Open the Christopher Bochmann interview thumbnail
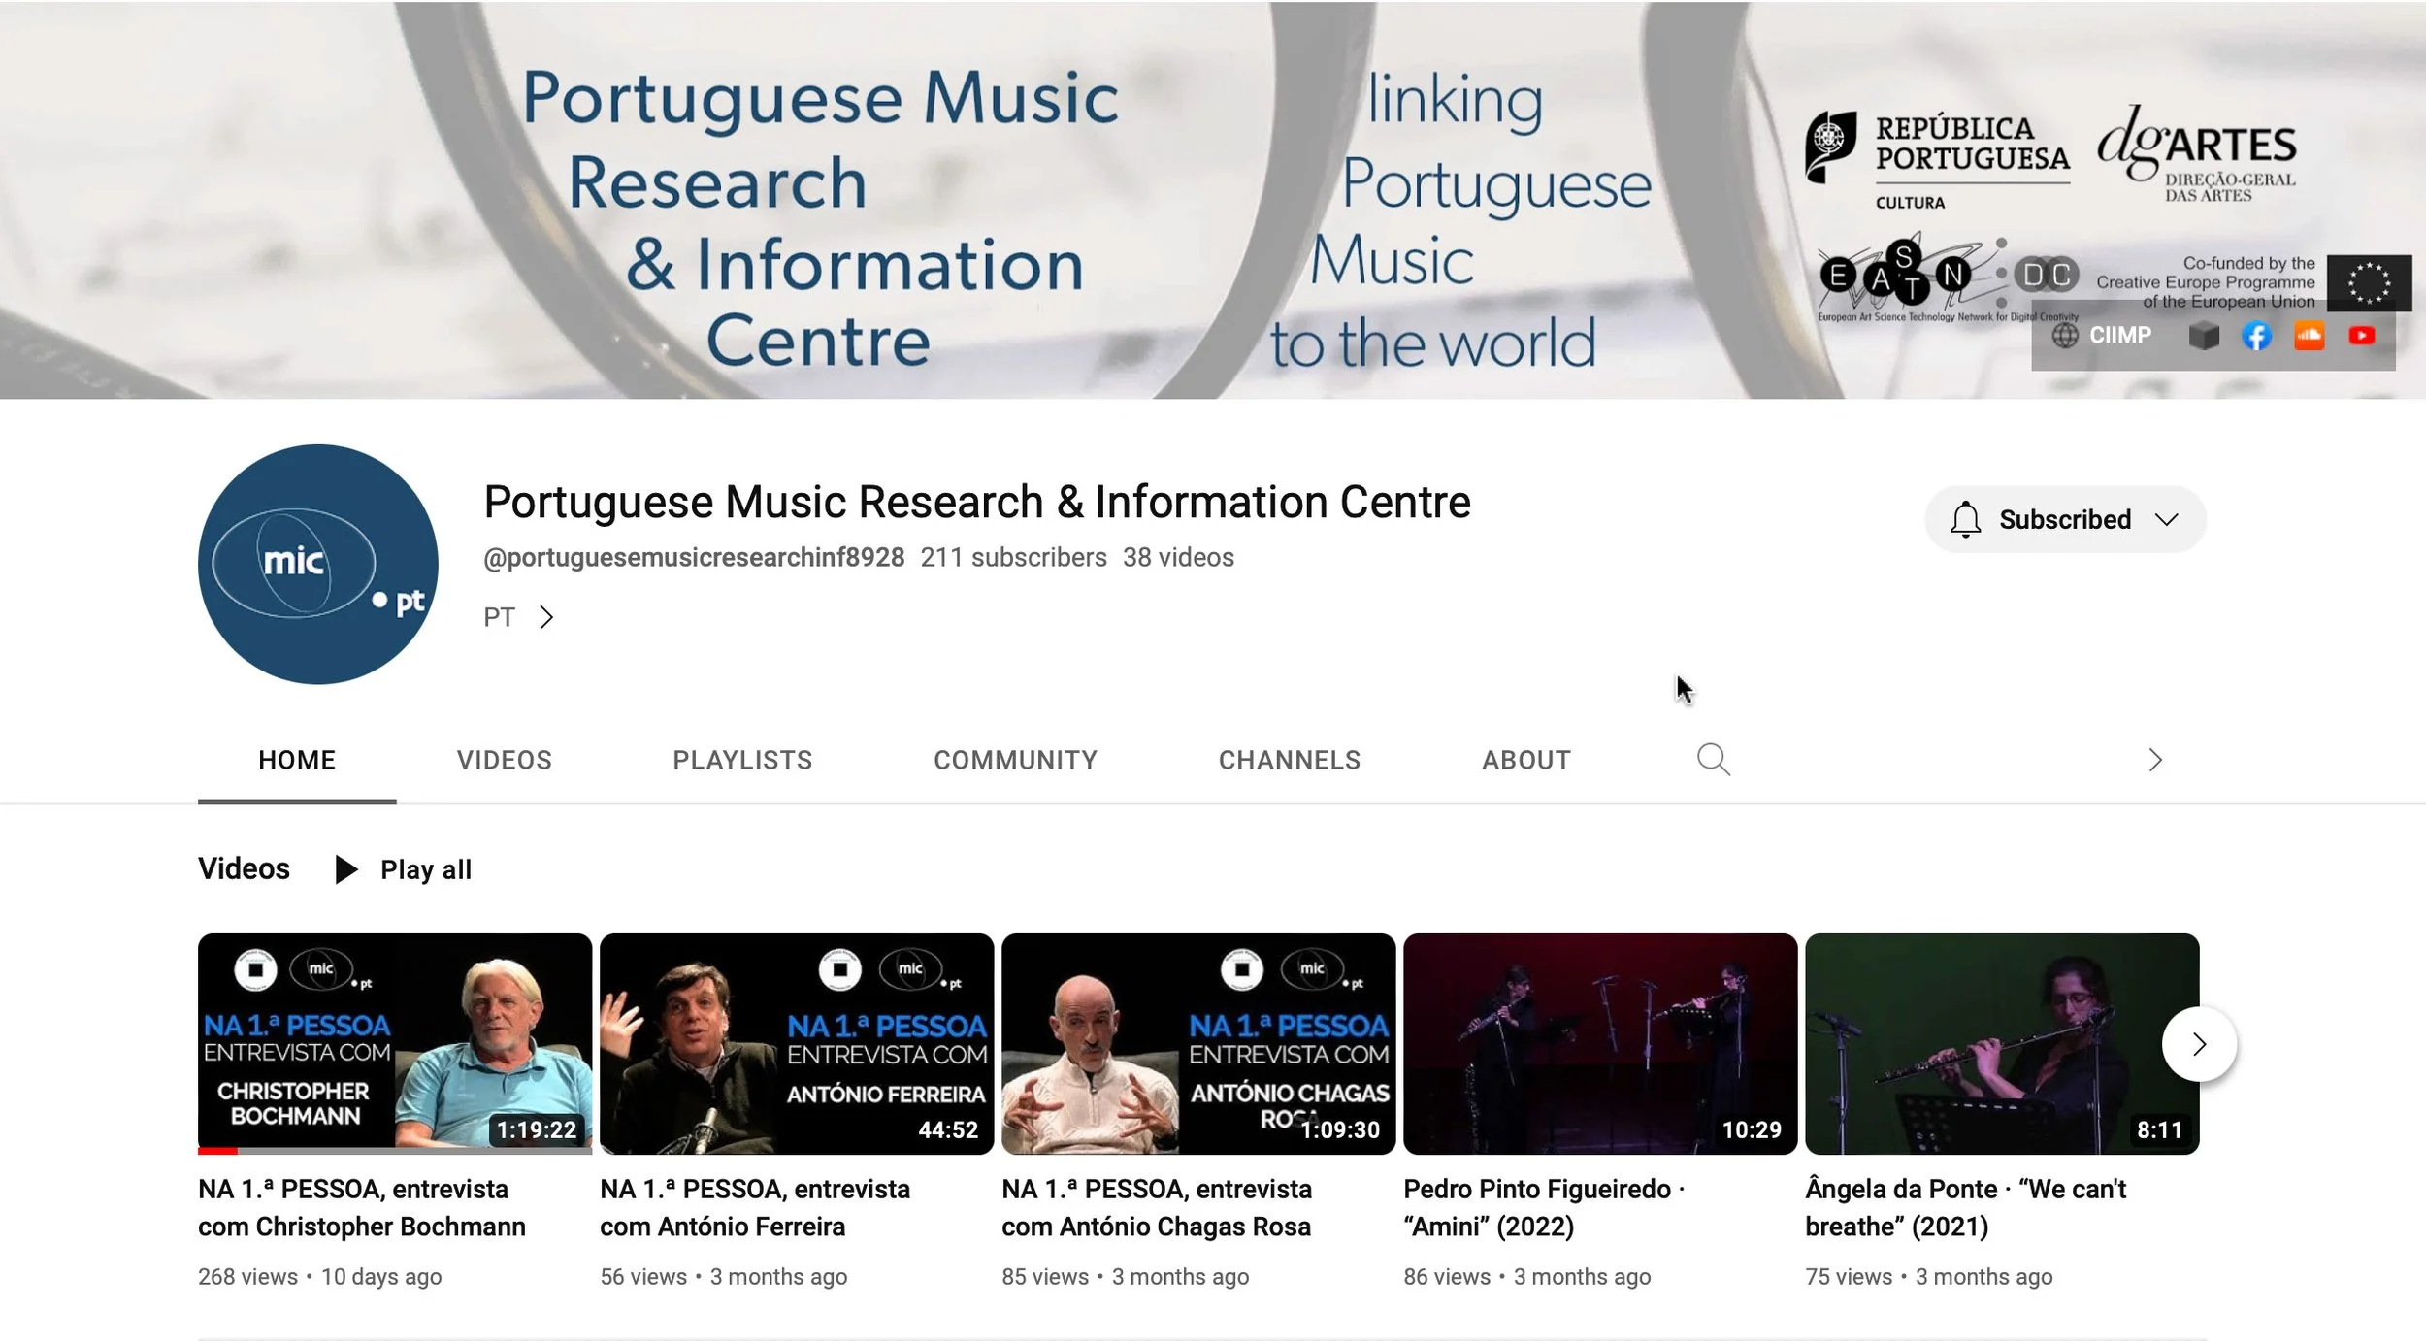Viewport: 2426px width, 1341px height. (394, 1043)
